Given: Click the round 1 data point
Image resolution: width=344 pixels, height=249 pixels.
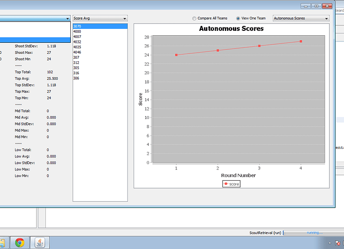Looking at the screenshot, I should coord(176,55).
